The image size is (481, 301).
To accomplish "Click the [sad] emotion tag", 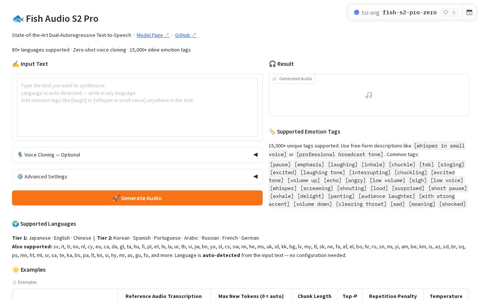I will [x=398, y=204].
